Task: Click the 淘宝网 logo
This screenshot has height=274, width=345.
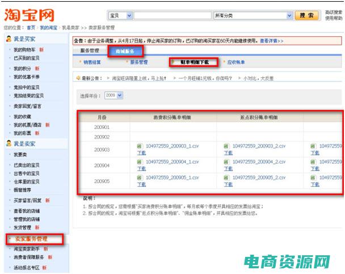Action: pos(29,15)
